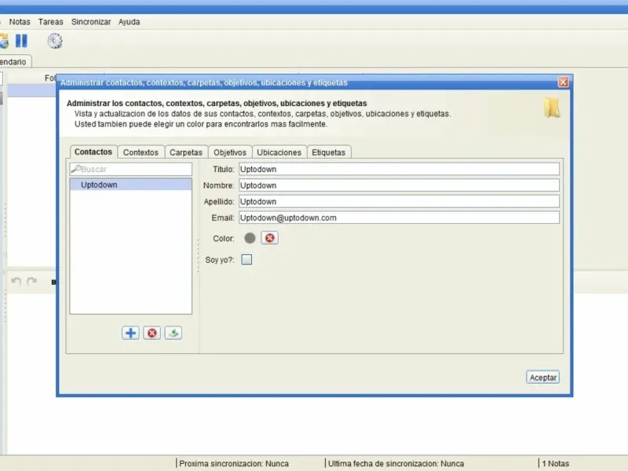
Task: Open the Contextos tab
Action: coord(141,152)
